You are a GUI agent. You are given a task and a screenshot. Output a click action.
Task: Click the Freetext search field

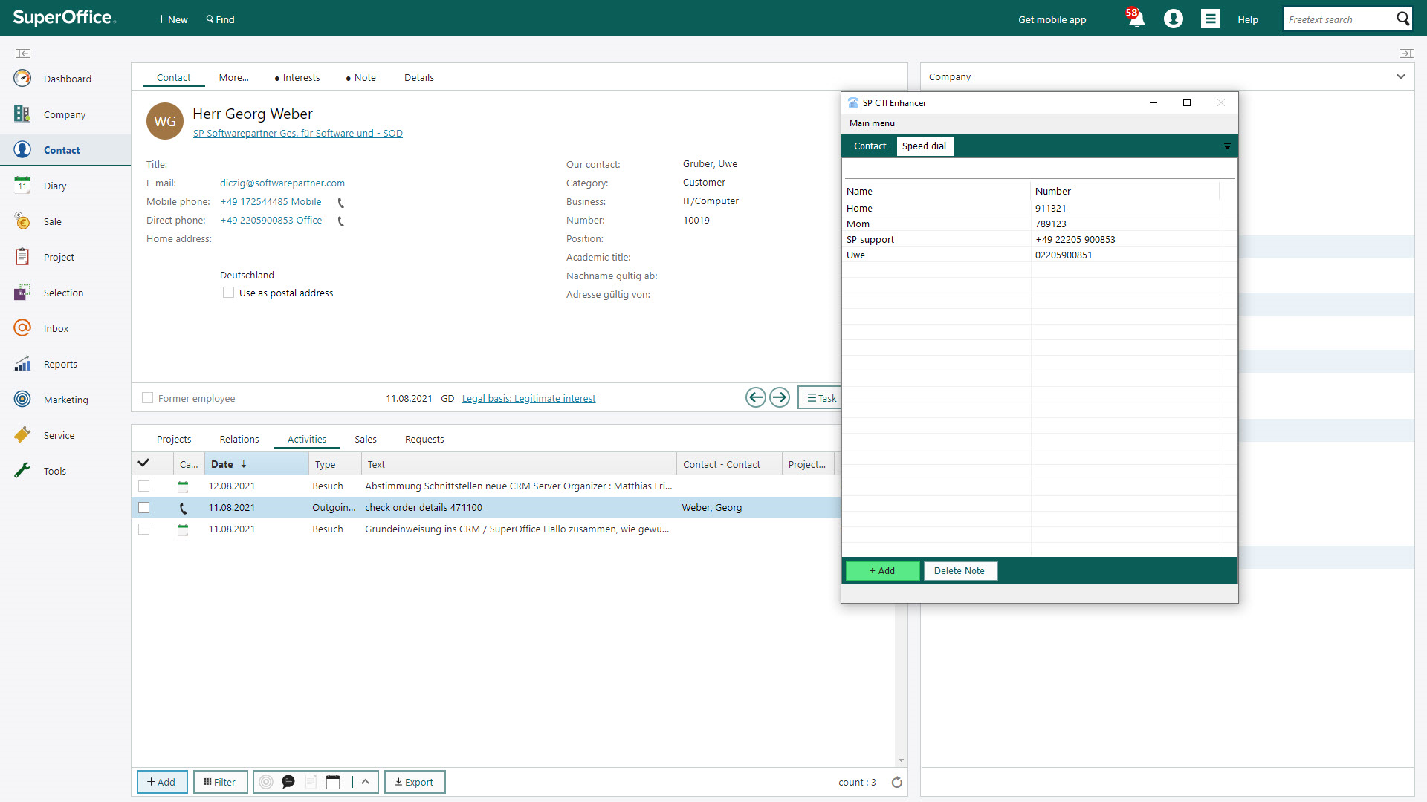point(1338,19)
